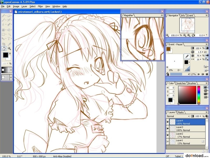Open the Layer menu
Viewport: 210px width, 158px height.
tap(24, 6)
